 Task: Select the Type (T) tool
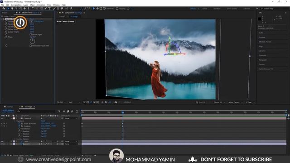(x=49, y=9)
